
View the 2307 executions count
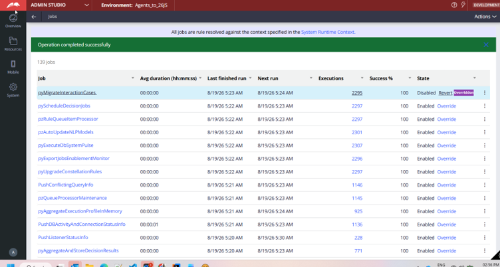click(x=357, y=145)
